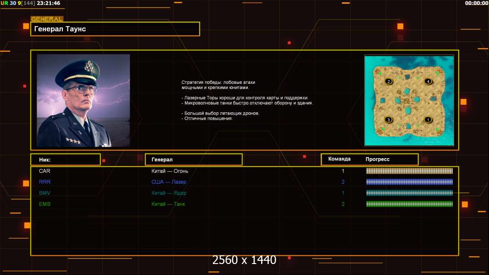Click the GENERAL label
Image resolution: width=489 pixels, height=275 pixels.
coord(47,19)
